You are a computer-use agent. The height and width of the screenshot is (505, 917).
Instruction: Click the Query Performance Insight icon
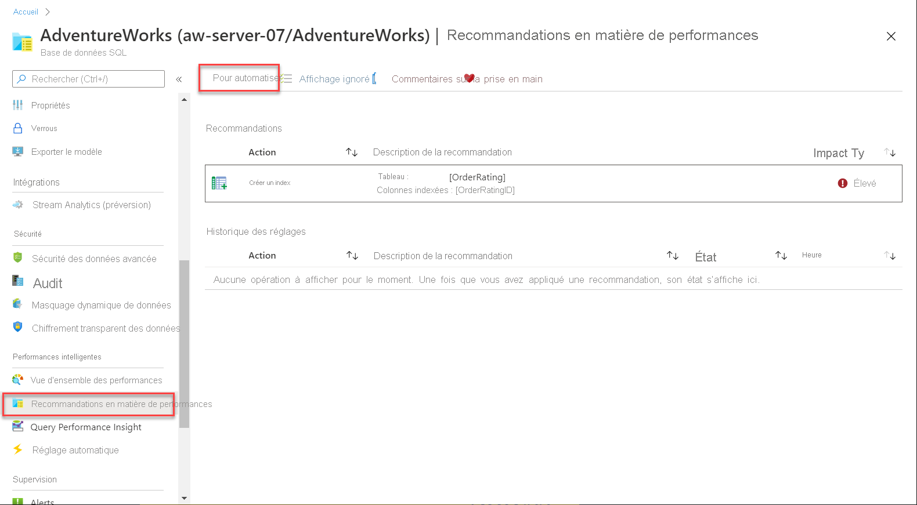point(18,426)
